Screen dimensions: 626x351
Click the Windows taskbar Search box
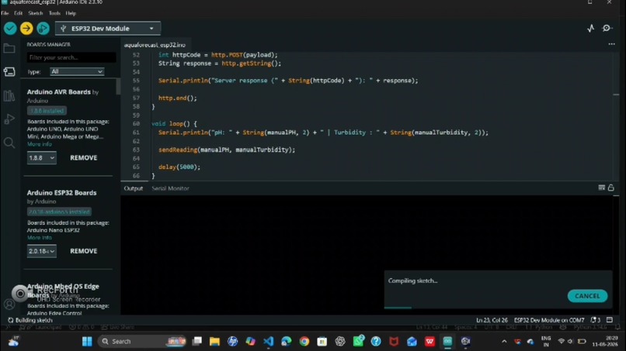pyautogui.click(x=141, y=342)
